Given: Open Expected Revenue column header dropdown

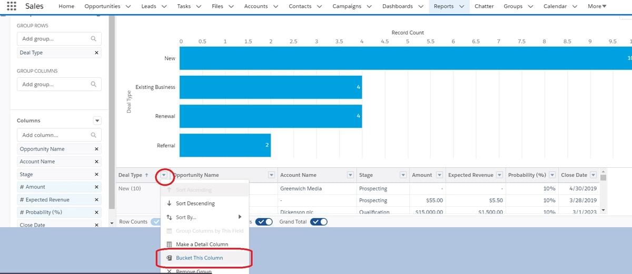Looking at the screenshot, I should point(500,175).
